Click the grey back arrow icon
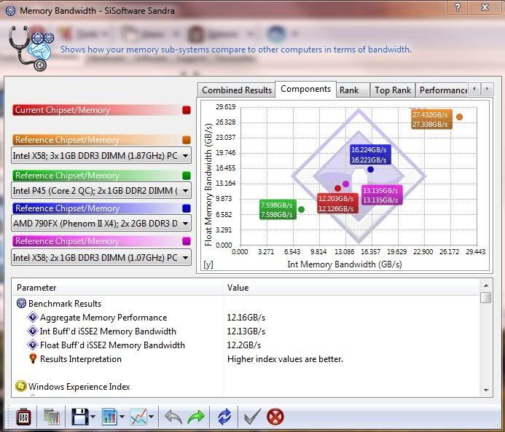This screenshot has height=432, width=505. pos(173,417)
